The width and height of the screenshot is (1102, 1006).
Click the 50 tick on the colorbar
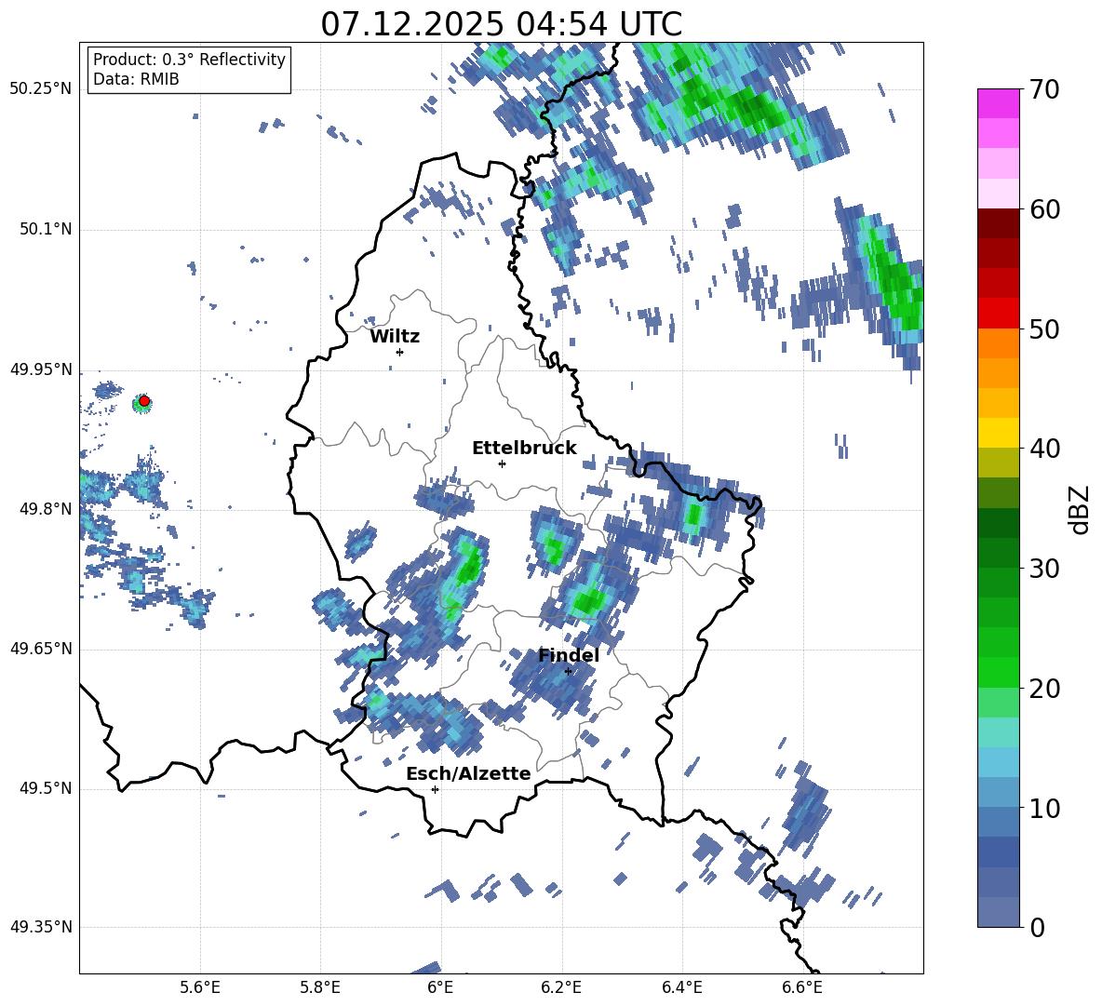(1044, 329)
